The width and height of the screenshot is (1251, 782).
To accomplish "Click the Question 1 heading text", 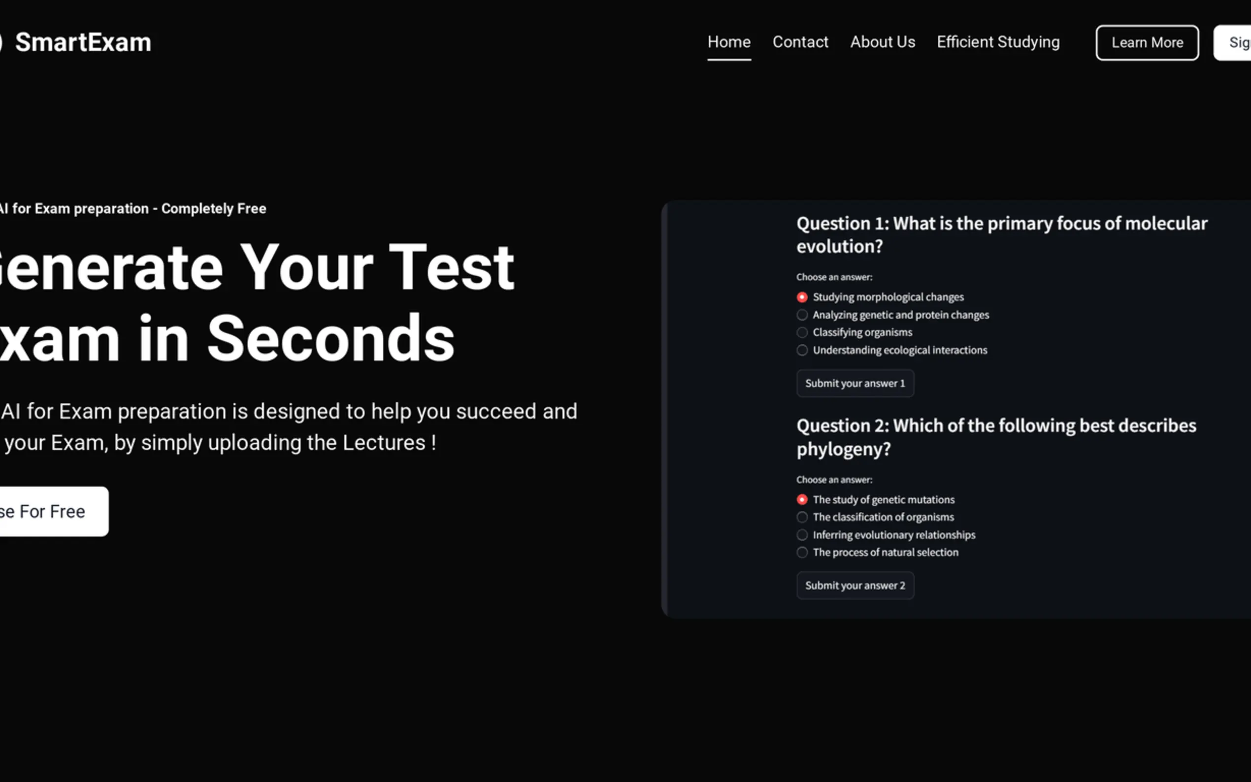I will [x=1001, y=235].
